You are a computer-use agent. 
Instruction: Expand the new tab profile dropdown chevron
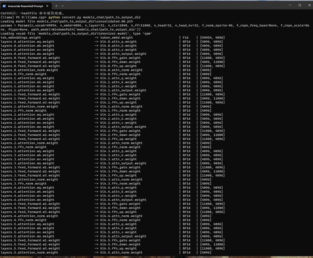click(63, 6)
